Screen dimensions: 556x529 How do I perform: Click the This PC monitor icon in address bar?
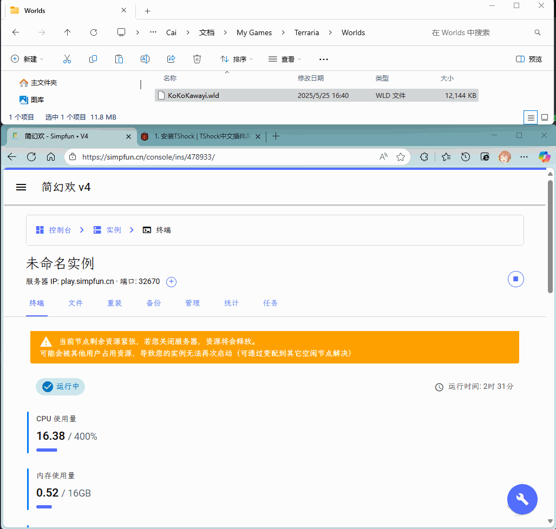(121, 32)
